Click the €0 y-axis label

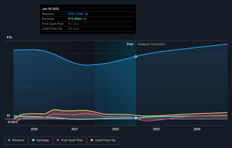click(8, 116)
